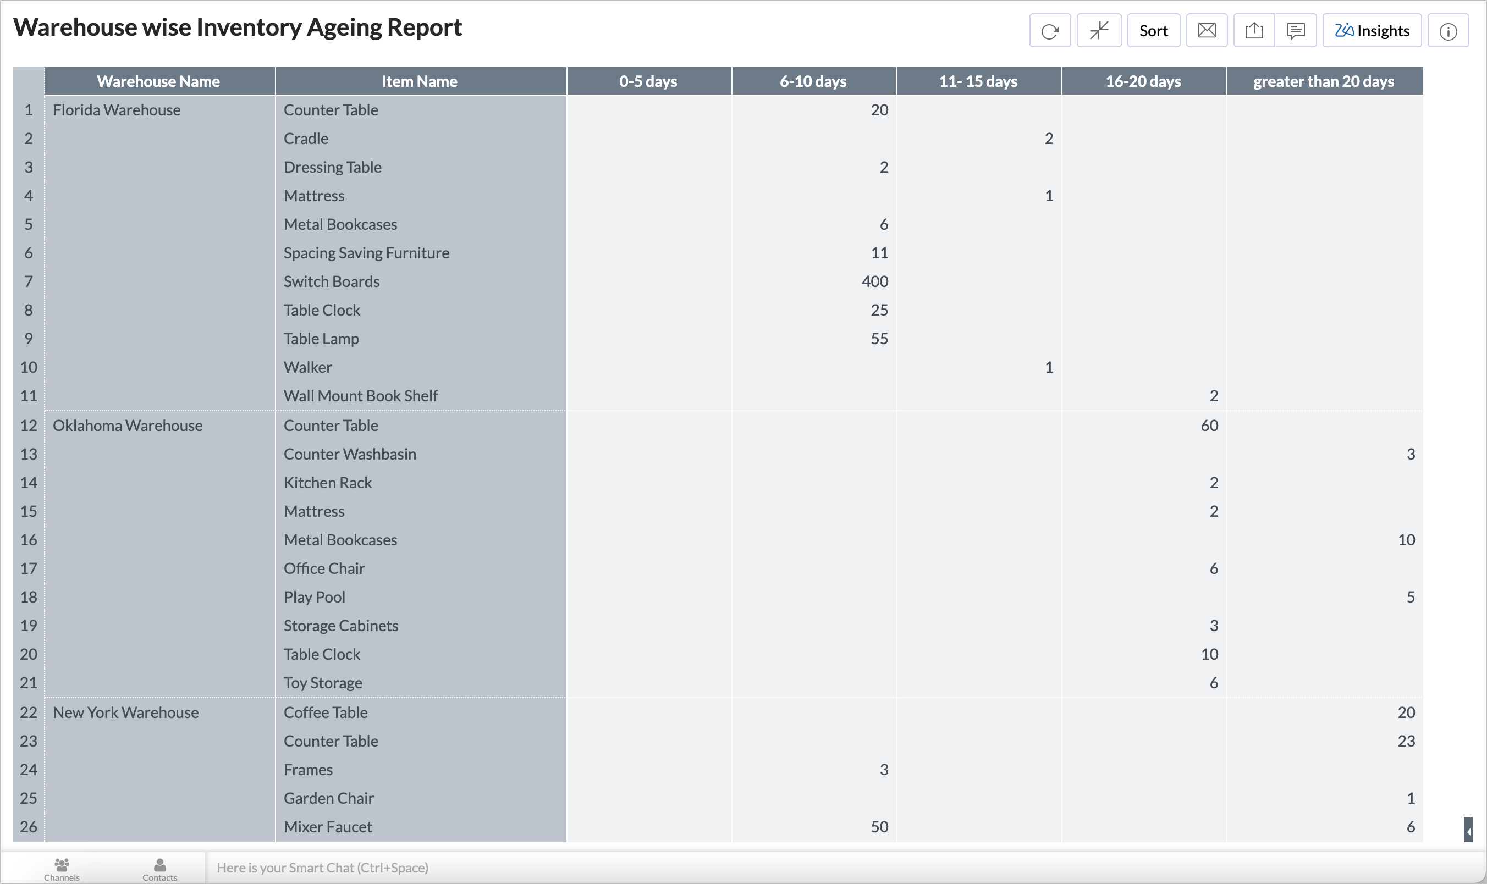Open Zia Insights
This screenshot has height=884, width=1487.
[1372, 30]
